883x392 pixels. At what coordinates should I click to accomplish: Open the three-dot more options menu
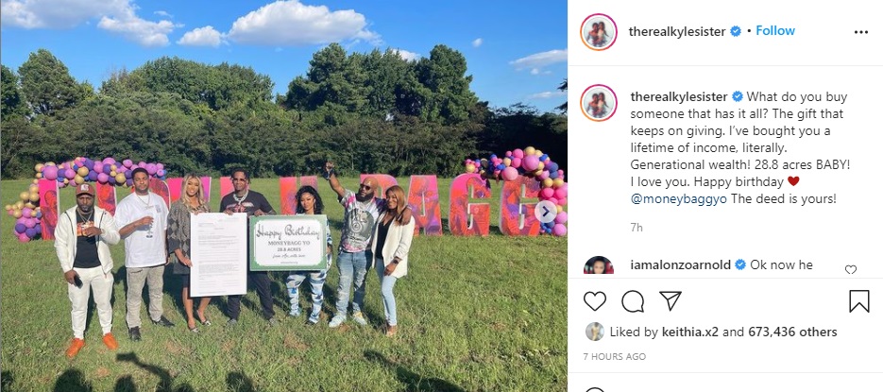click(x=861, y=33)
